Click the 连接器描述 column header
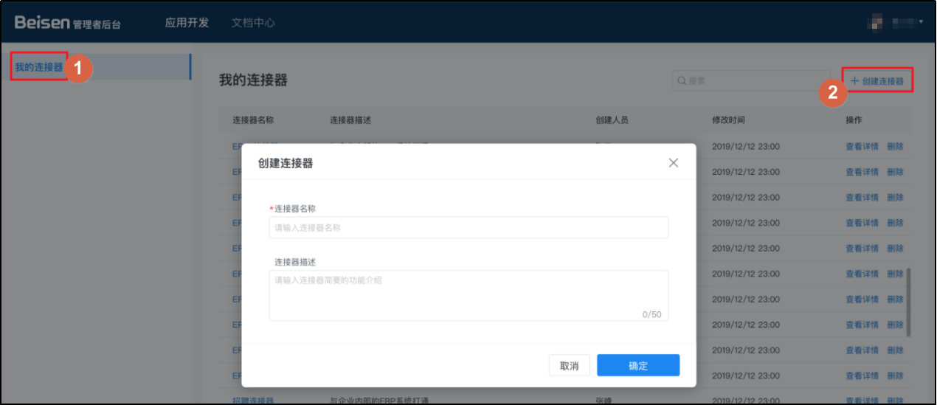The width and height of the screenshot is (937, 405). tap(350, 120)
